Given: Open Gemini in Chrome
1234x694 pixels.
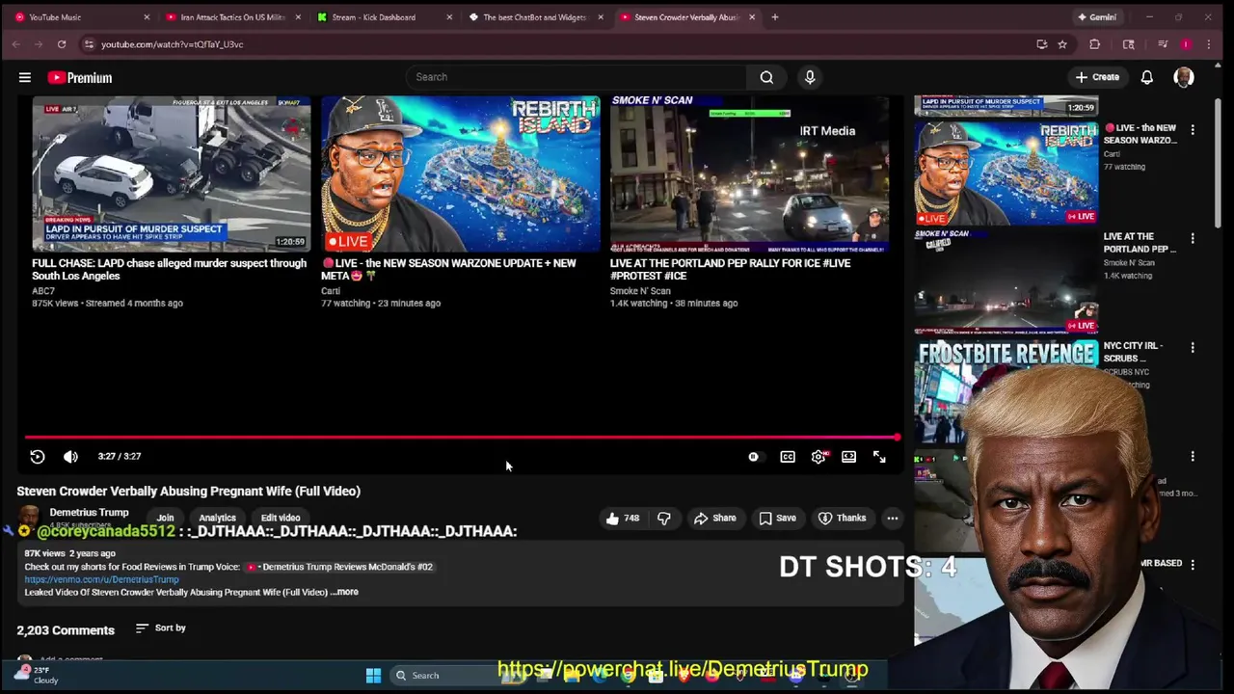Looking at the screenshot, I should coord(1097,17).
